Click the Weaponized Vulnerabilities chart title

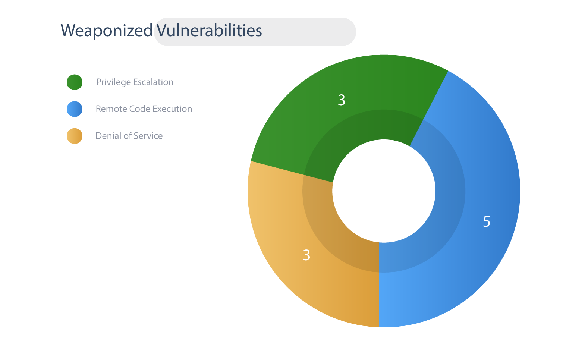coord(161,31)
